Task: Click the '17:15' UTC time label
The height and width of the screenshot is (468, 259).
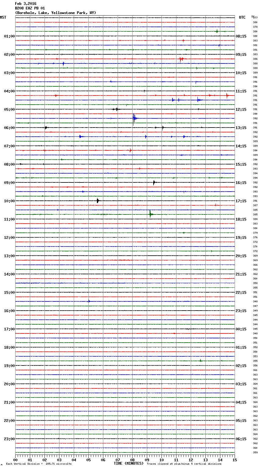Action: (x=241, y=201)
